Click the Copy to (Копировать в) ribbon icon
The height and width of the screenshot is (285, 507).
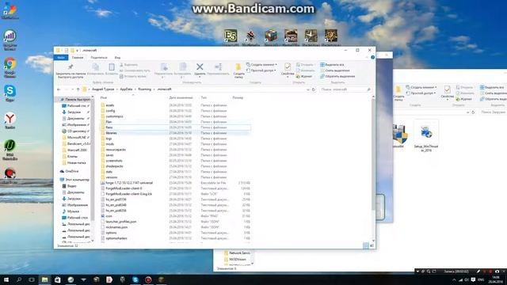(x=183, y=66)
